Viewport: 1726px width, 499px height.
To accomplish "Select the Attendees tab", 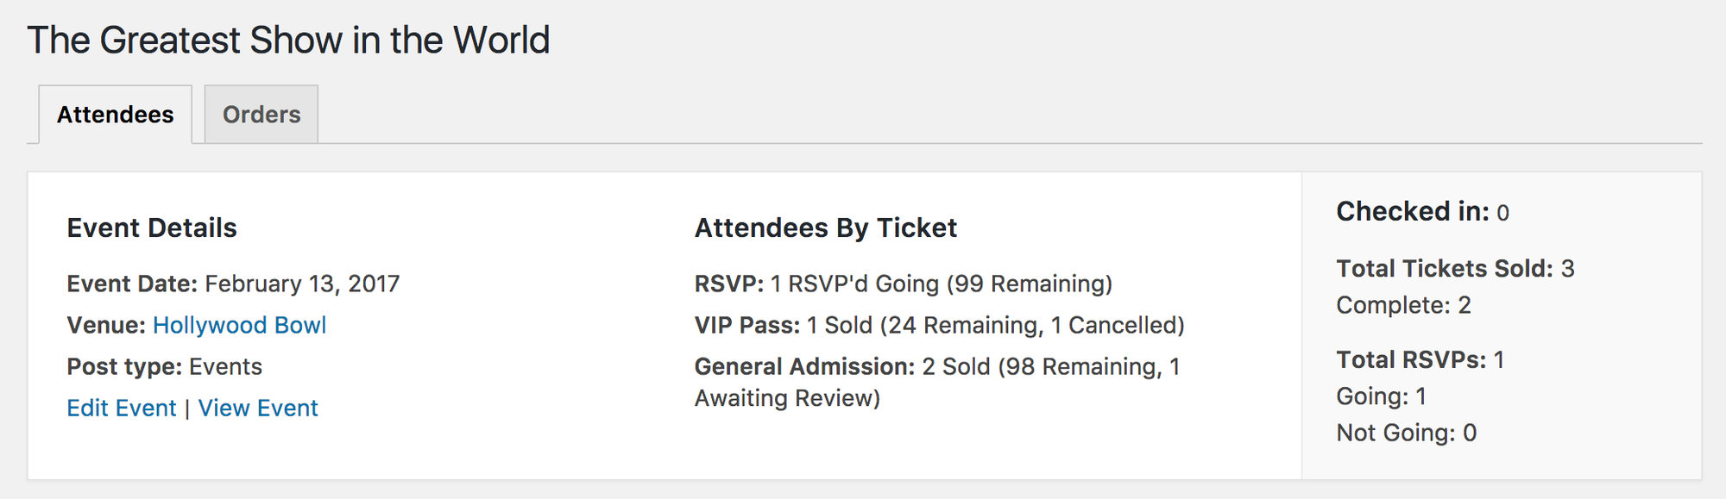I will (x=115, y=113).
